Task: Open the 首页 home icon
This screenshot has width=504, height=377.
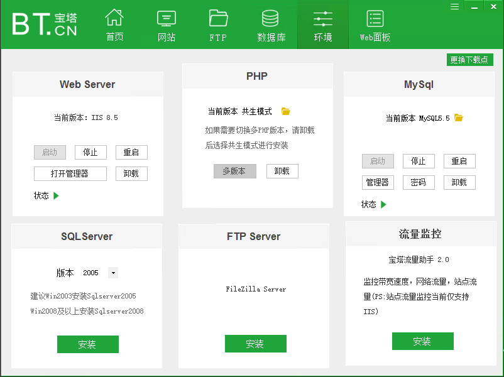Action: 114,25
